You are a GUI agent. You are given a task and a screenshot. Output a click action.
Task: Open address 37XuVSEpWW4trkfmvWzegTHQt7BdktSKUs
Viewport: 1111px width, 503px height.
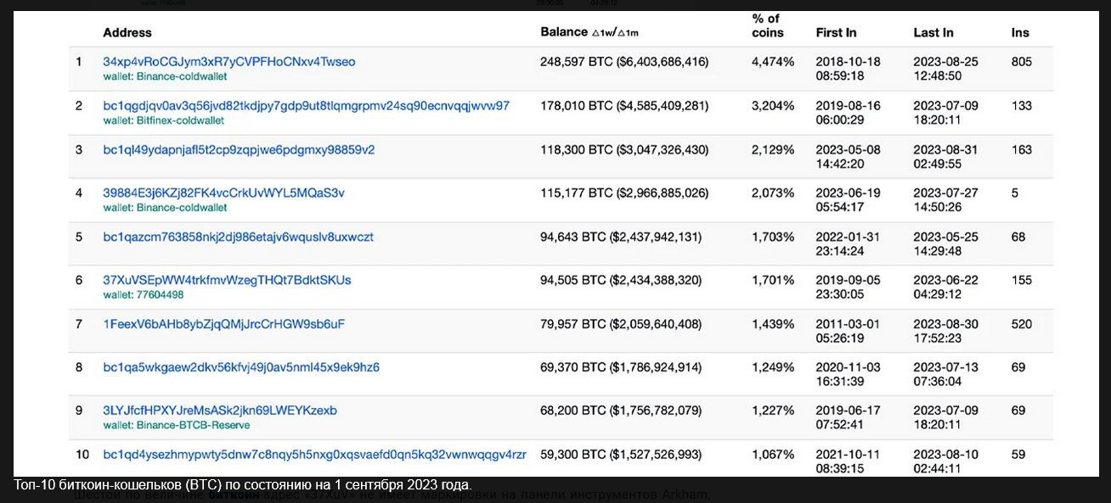[227, 280]
